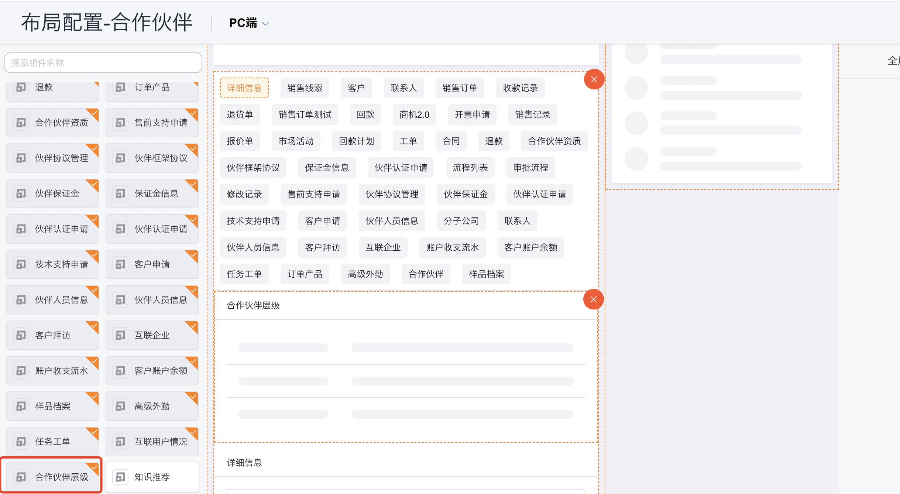
Task: Toggle the checkmark on 售前支持申请 card
Action: pos(193,113)
